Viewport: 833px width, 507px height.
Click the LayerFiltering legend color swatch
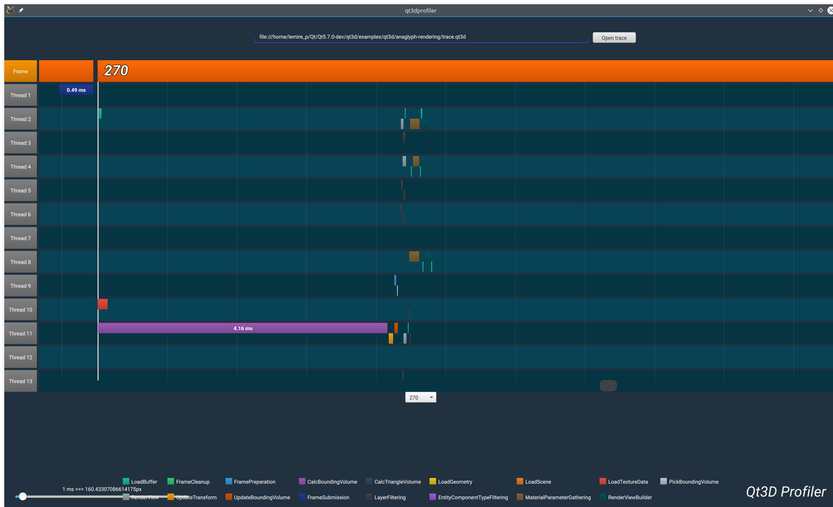(x=369, y=497)
